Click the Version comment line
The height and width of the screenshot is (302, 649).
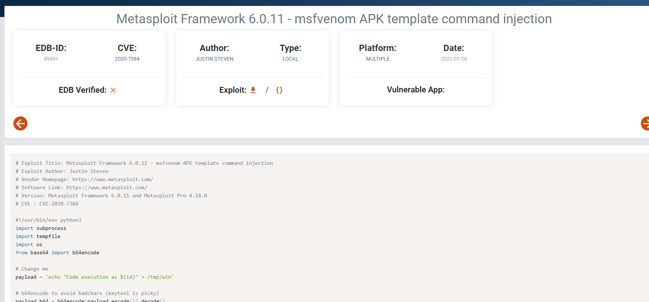pyautogui.click(x=111, y=196)
